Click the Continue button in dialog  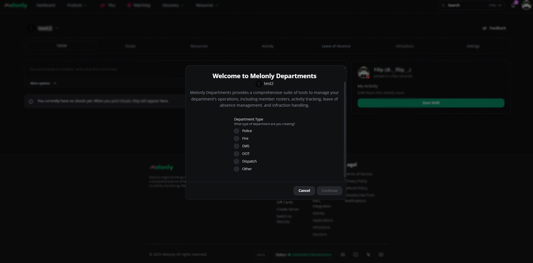point(330,191)
